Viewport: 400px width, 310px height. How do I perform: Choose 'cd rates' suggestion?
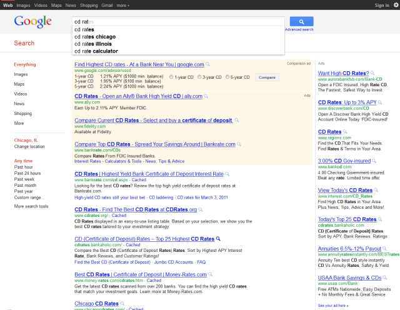[178, 29]
